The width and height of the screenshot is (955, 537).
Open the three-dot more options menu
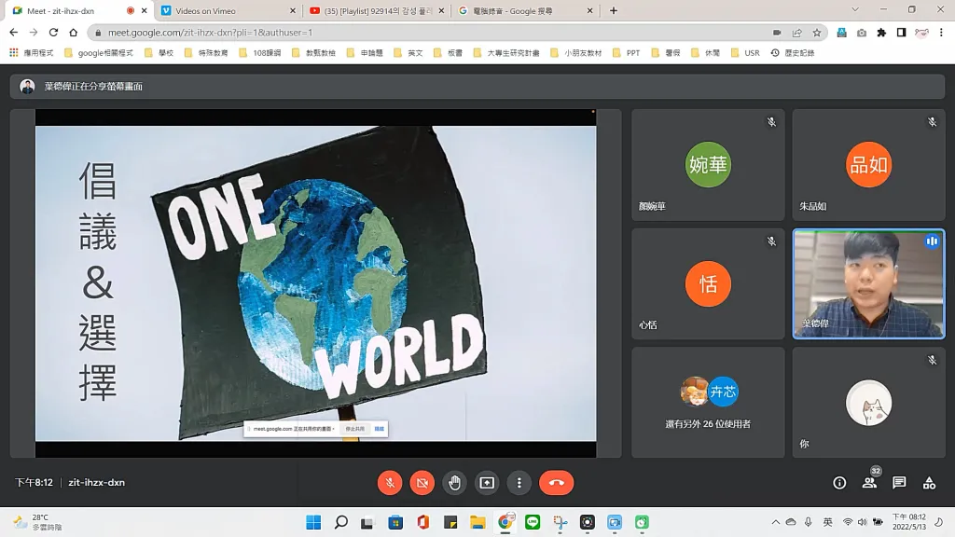pyautogui.click(x=519, y=483)
